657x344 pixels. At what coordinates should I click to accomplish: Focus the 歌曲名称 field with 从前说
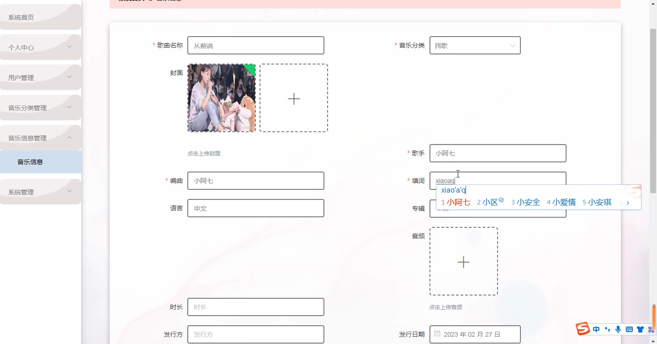(256, 45)
